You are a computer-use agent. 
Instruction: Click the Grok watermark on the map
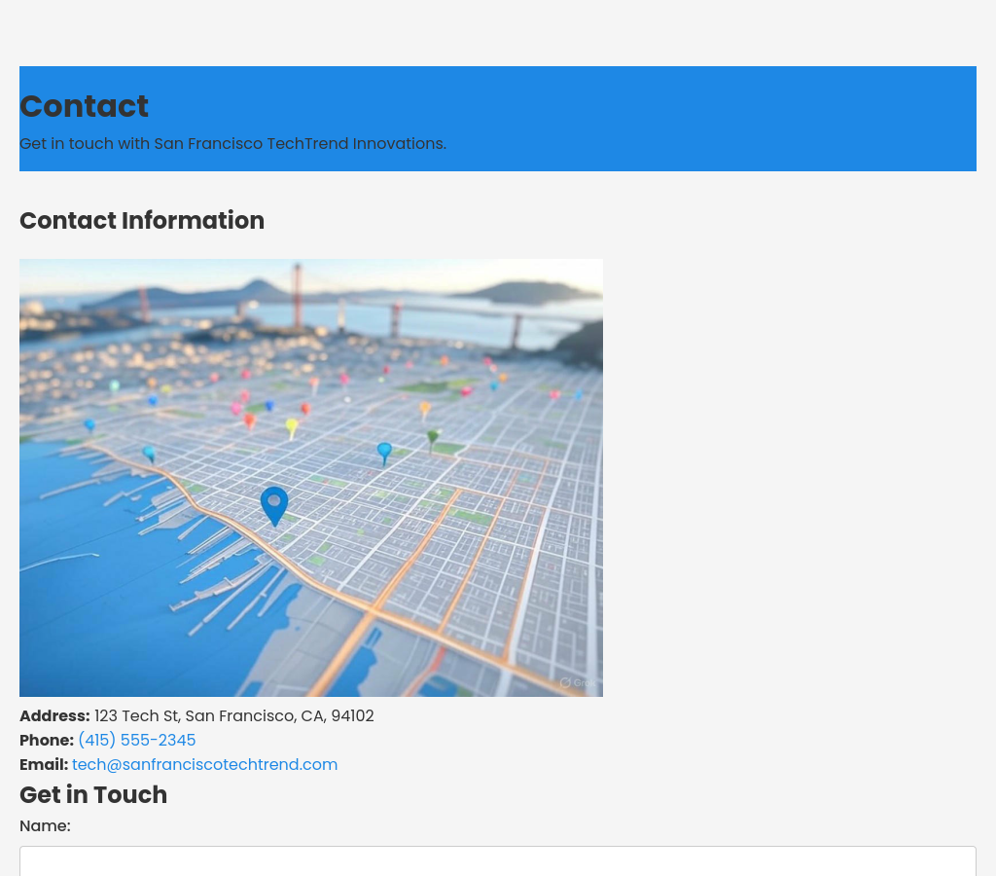tap(578, 682)
